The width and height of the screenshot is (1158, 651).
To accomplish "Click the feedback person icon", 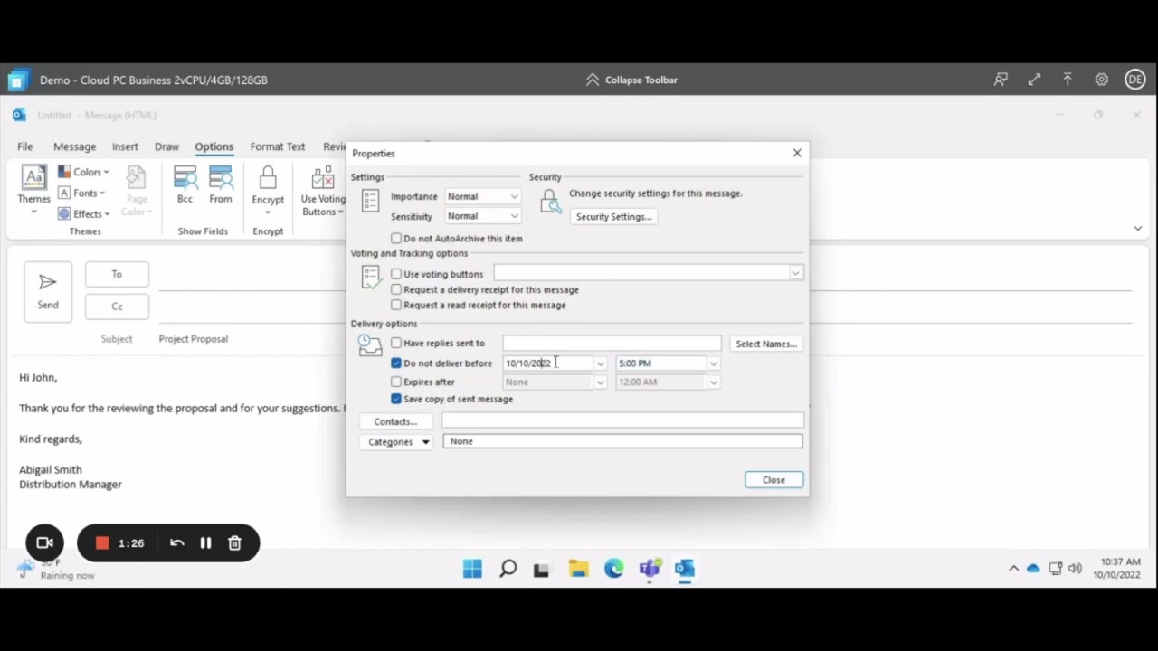I will point(1001,80).
